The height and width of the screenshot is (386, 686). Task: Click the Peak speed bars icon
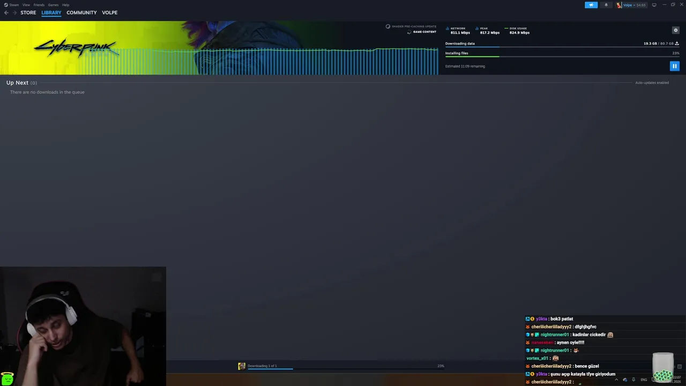click(x=477, y=28)
